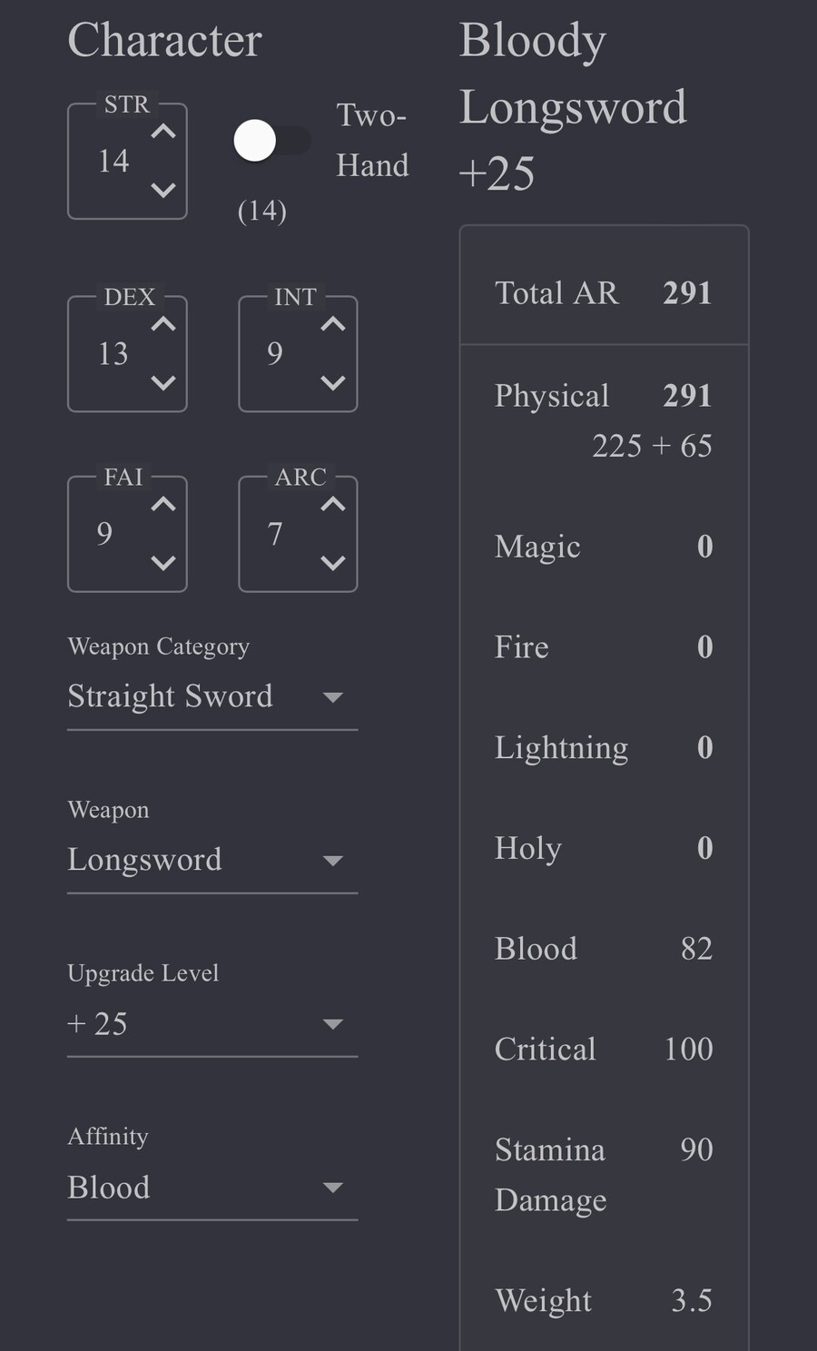Decrease DEX using the down chevron
Viewport: 817px width, 1351px height.
(163, 382)
